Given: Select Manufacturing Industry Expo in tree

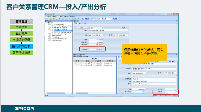Looking at the screenshot, I should 63,26.
